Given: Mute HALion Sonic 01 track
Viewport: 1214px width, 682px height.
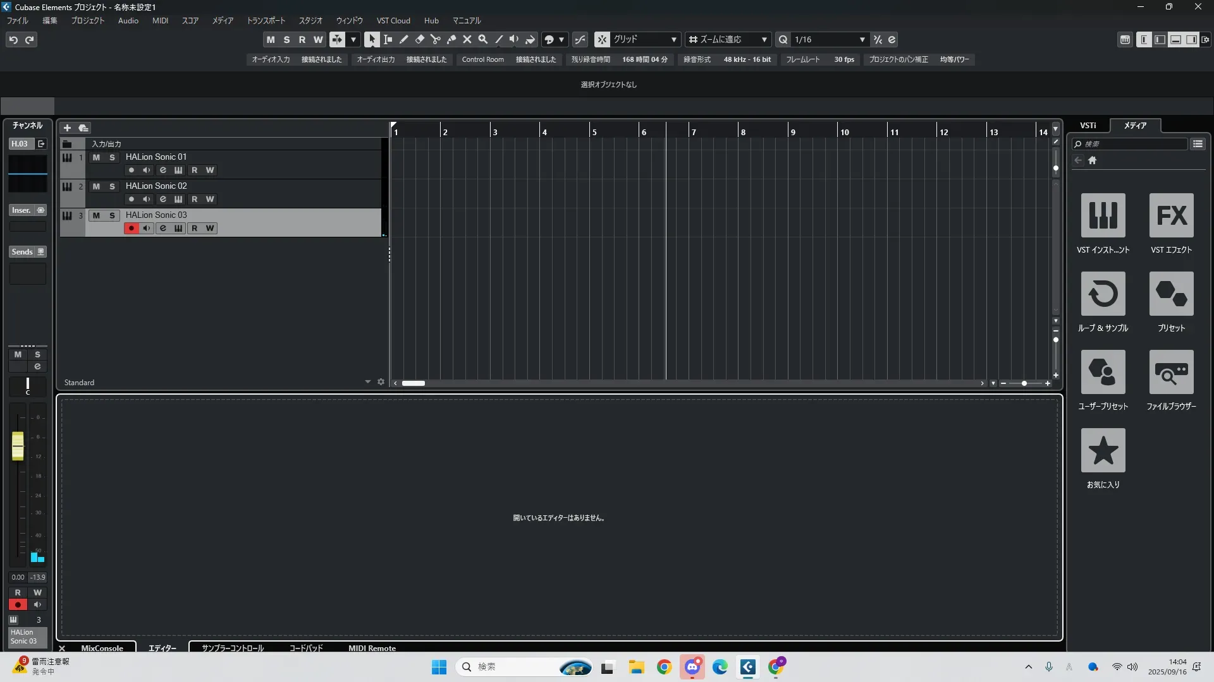Looking at the screenshot, I should [x=96, y=157].
